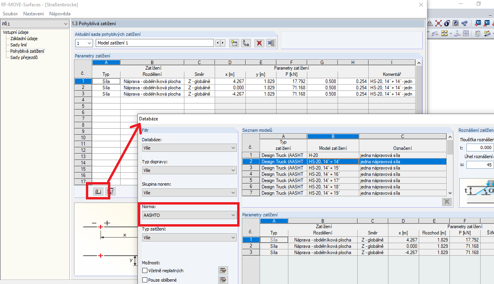494x284 pixels.
Task: Select Sady přejezdů in the tree
Action: tap(24, 57)
